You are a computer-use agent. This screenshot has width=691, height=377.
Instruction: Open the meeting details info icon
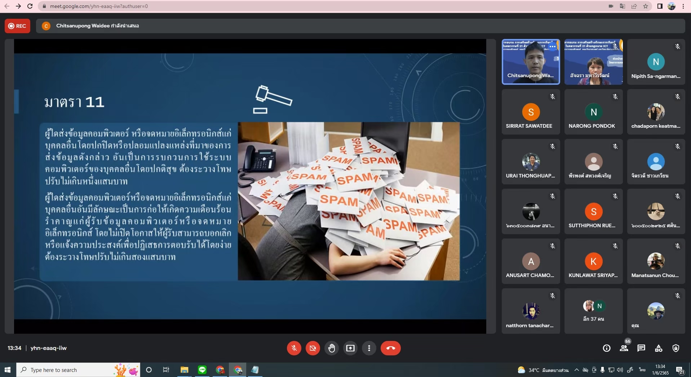tap(607, 348)
